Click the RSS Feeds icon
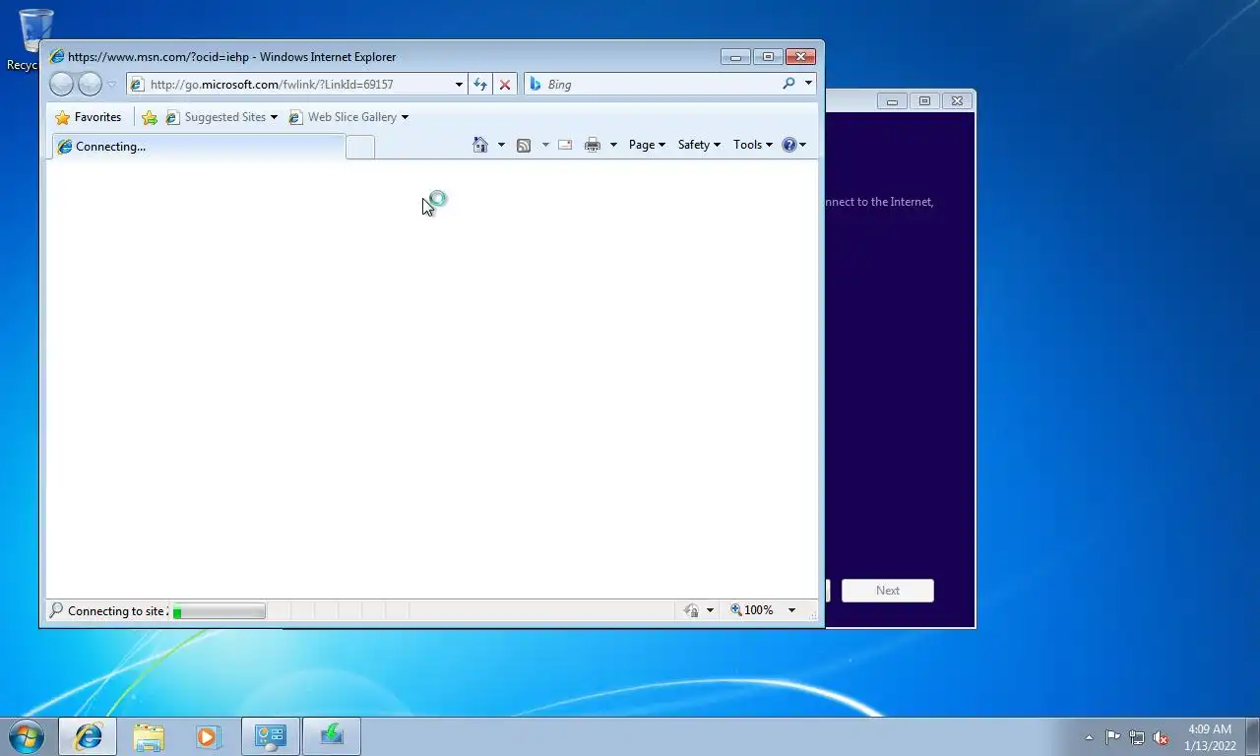Viewport: 1260px width, 756px height. tap(524, 145)
